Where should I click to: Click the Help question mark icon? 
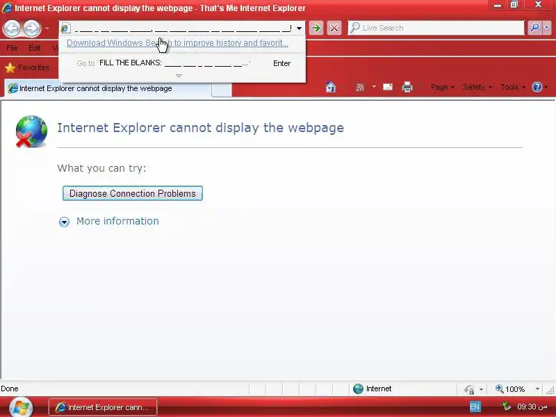click(x=537, y=87)
